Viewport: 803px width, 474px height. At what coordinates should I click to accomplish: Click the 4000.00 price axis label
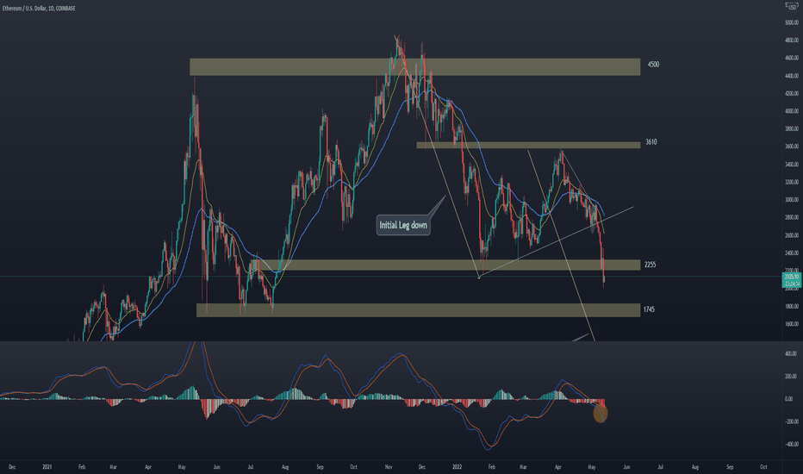click(791, 111)
